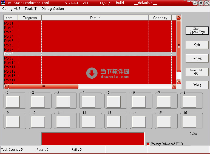
Task: Click the large red status panel
Action: (x=93, y=139)
